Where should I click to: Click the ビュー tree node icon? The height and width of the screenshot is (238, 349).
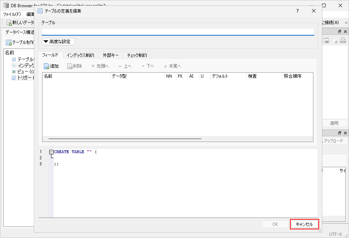14,72
